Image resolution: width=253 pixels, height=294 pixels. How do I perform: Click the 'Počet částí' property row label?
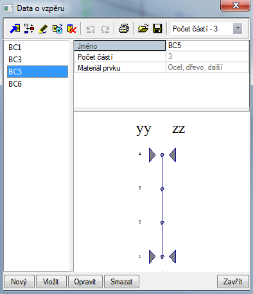click(x=120, y=57)
